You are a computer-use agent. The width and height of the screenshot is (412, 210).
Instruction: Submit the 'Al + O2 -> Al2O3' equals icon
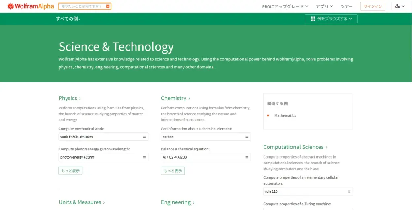[247, 157]
